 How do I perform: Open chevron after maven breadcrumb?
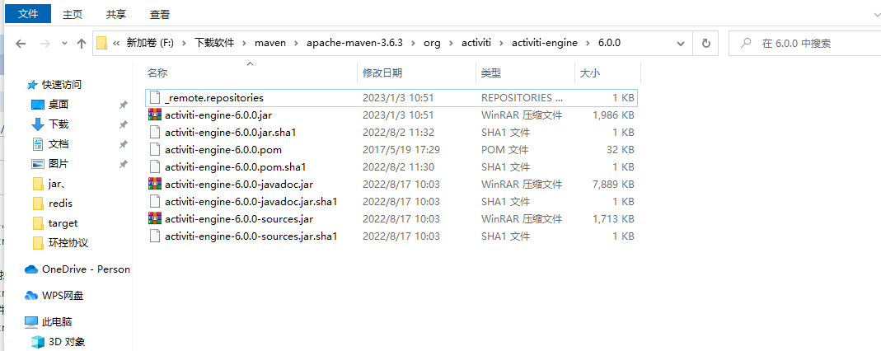pyautogui.click(x=296, y=43)
